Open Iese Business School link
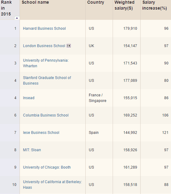Viewport: 171px width, 194px height. [x=41, y=133]
